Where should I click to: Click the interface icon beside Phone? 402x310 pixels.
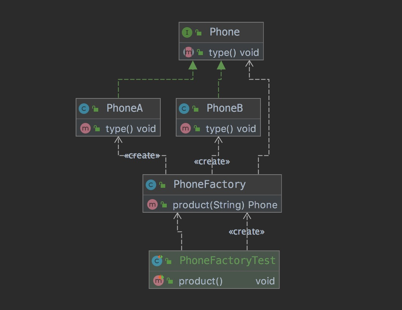click(x=187, y=32)
